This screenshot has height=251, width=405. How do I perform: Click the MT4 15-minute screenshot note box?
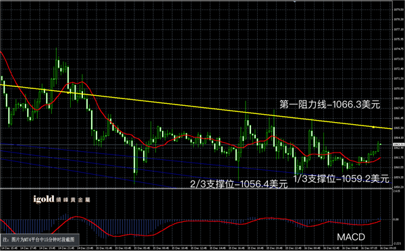tap(39, 240)
